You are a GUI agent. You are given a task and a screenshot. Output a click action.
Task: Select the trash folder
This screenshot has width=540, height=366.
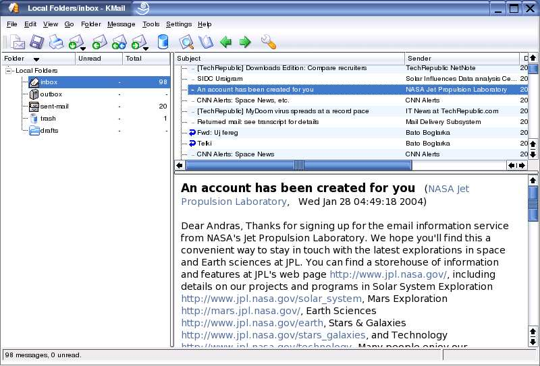point(99,119)
